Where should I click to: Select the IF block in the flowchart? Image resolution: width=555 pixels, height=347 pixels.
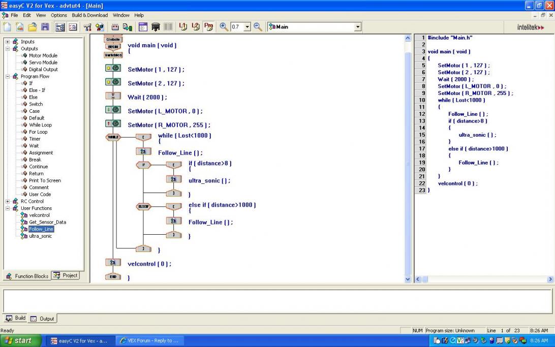click(x=143, y=165)
